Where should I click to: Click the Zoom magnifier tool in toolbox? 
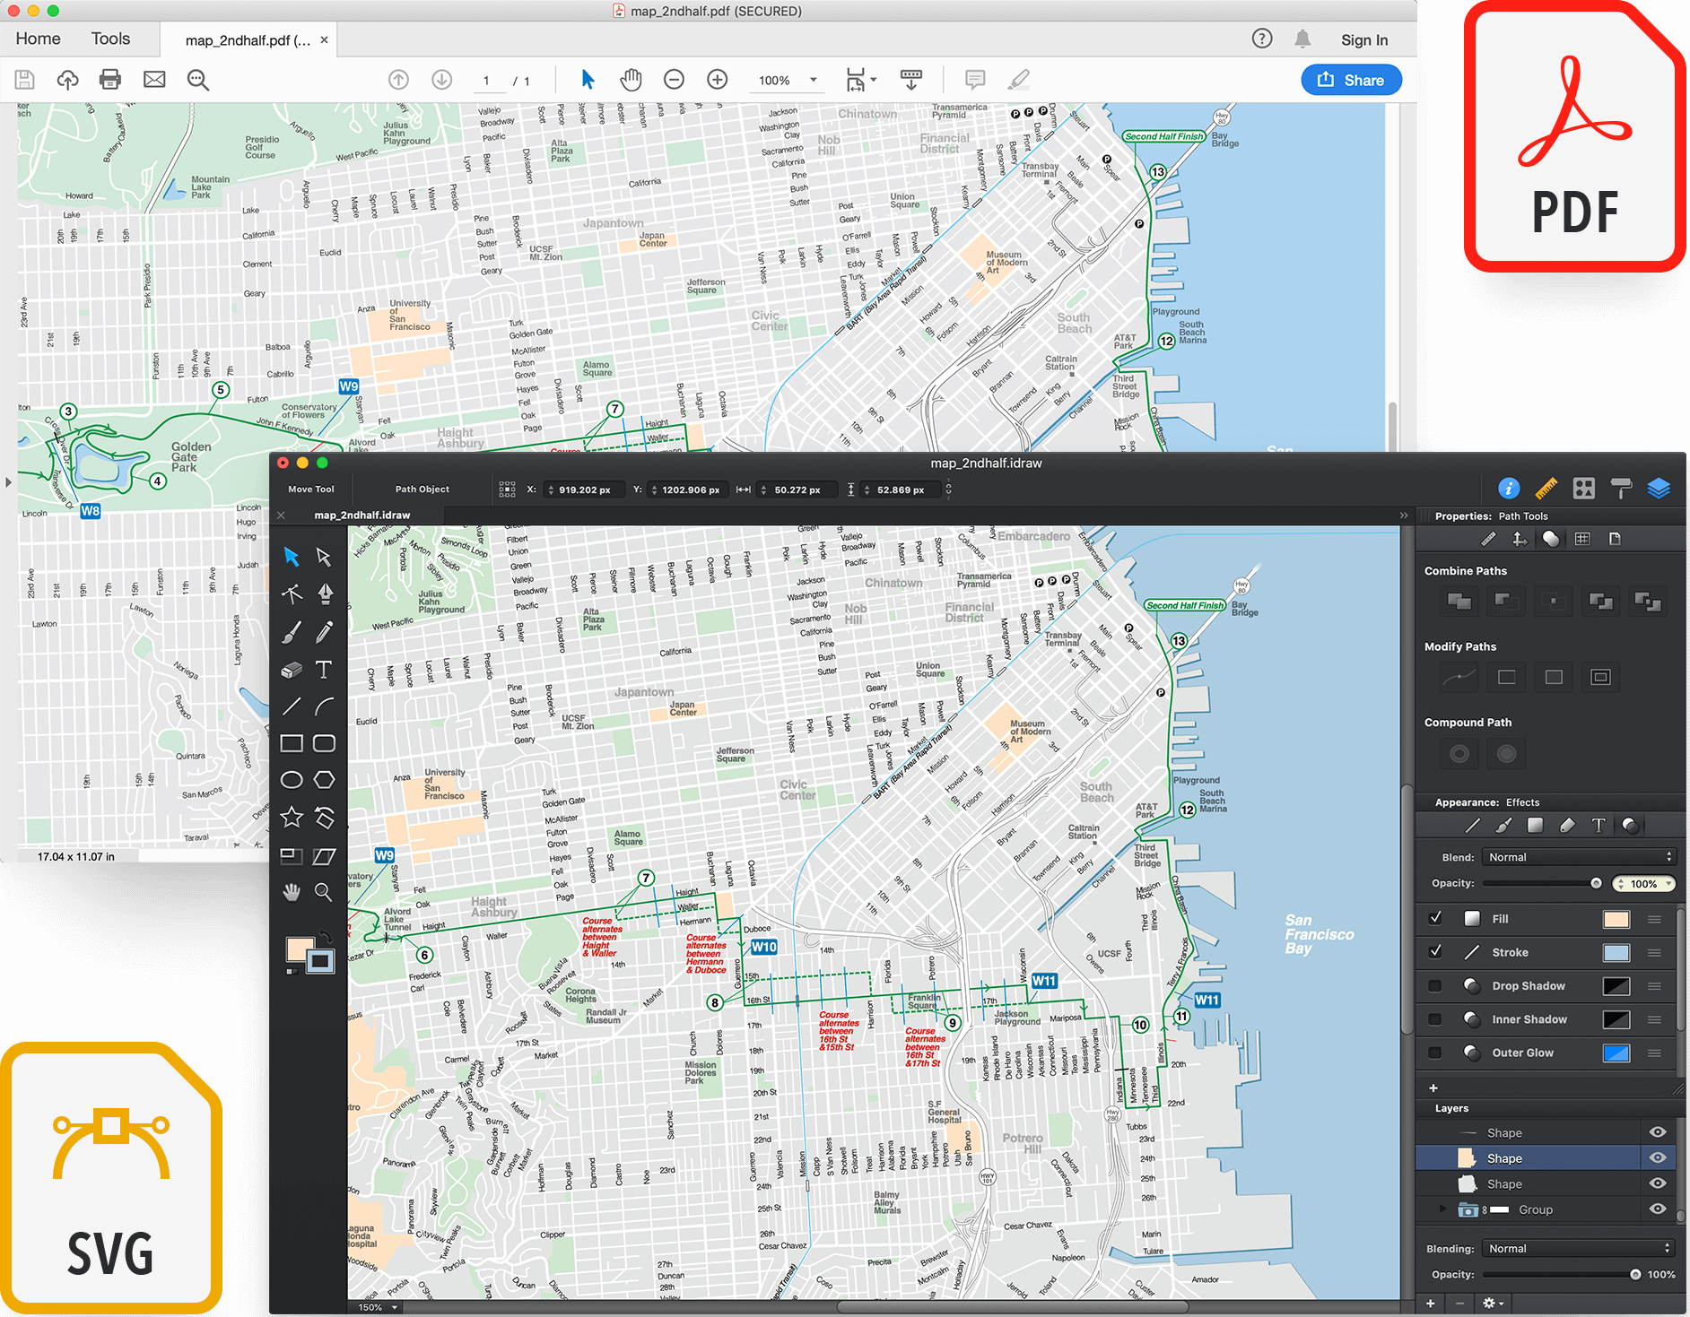tap(324, 892)
